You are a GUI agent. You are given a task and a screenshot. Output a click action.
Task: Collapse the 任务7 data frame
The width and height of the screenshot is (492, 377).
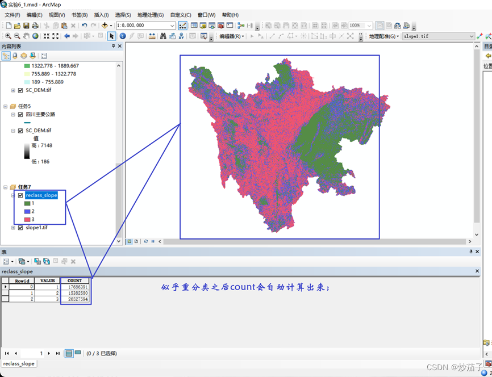(5, 187)
